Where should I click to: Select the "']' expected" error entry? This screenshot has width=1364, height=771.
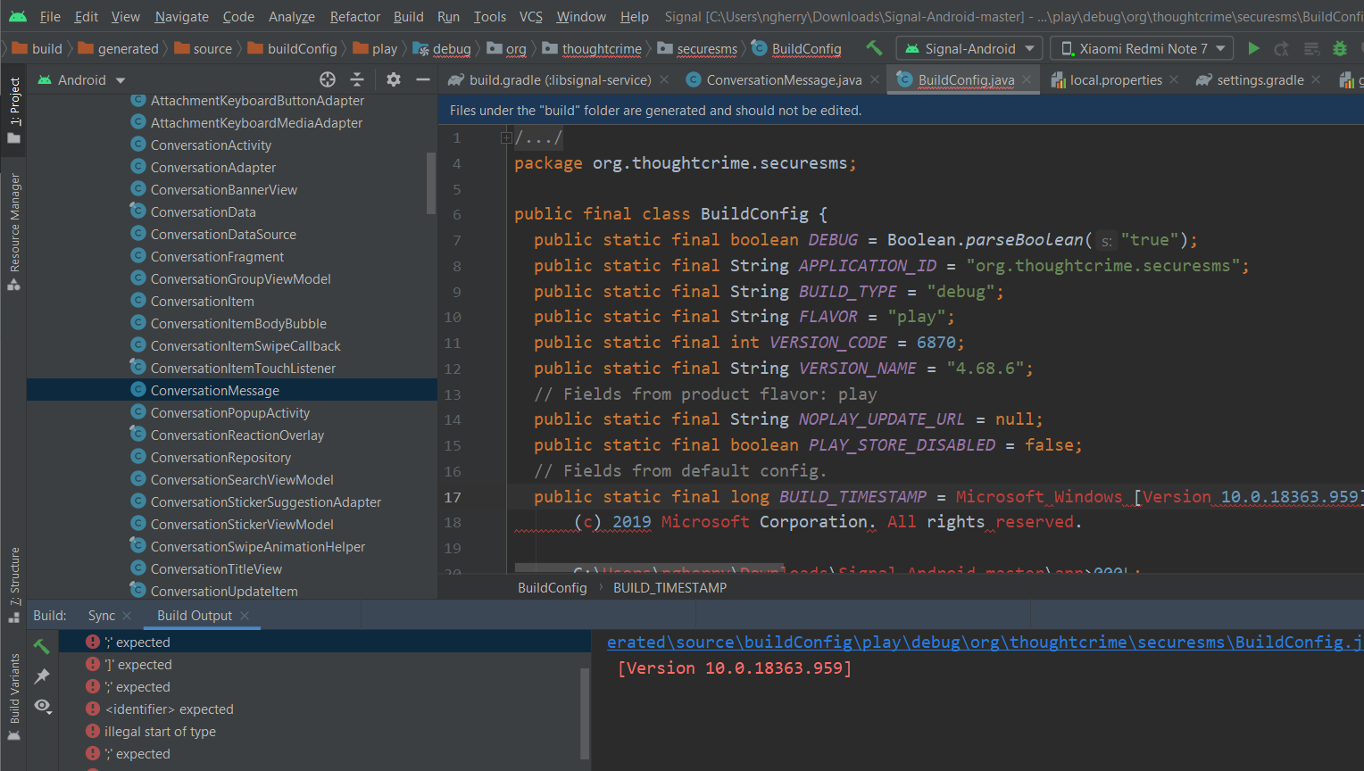pyautogui.click(x=137, y=664)
